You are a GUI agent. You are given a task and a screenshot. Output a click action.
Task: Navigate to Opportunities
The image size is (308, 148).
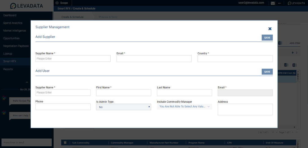point(11,38)
